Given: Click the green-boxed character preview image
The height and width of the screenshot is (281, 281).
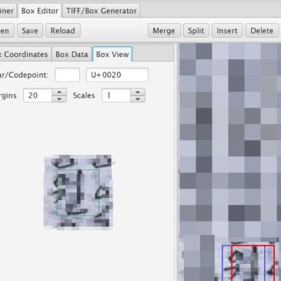Looking at the screenshot, I should point(79,192).
